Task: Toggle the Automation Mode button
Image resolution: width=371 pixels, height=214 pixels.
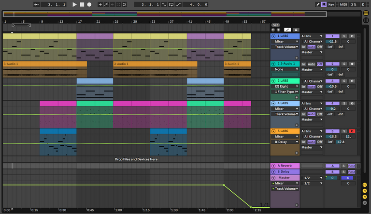Action: point(287,30)
